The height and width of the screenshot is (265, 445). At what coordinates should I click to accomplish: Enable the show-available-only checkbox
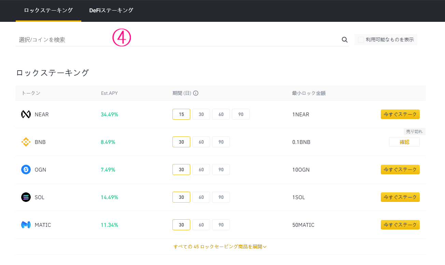361,40
